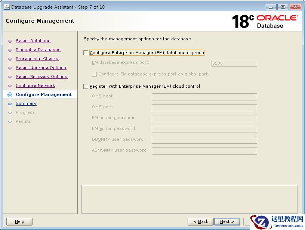This screenshot has height=230, width=305.
Task: Click the Java icon in the title bar
Action: click(x=7, y=7)
